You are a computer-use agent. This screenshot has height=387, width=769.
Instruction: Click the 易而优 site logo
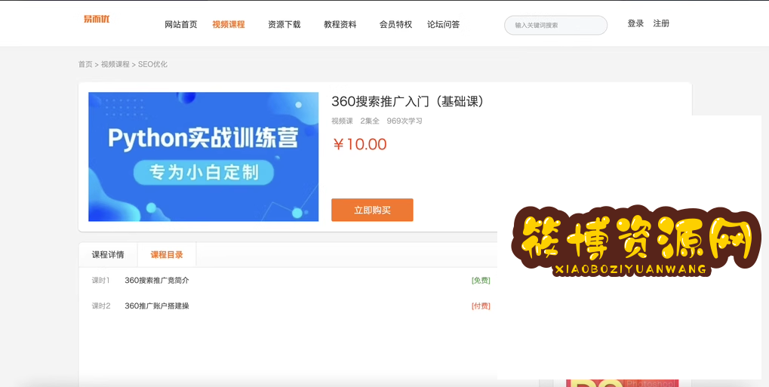(x=97, y=19)
